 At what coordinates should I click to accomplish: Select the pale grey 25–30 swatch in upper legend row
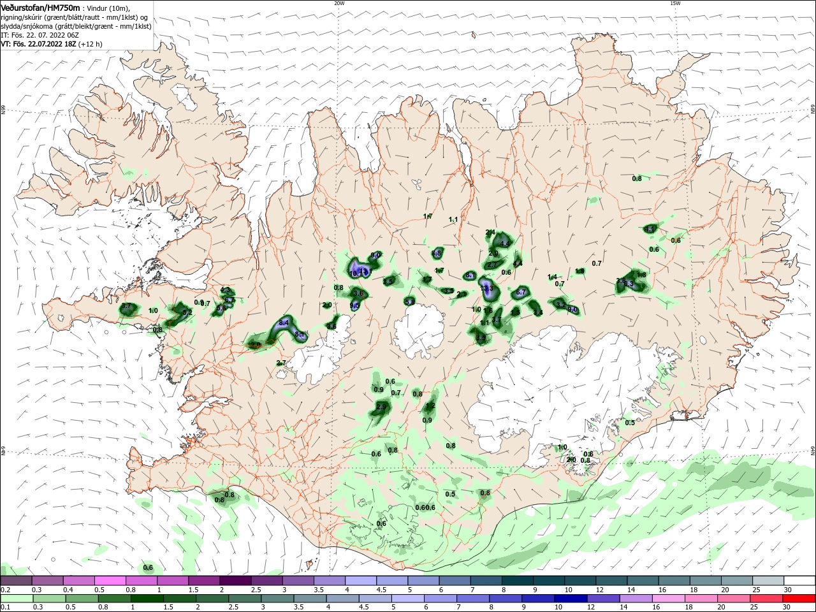768,580
